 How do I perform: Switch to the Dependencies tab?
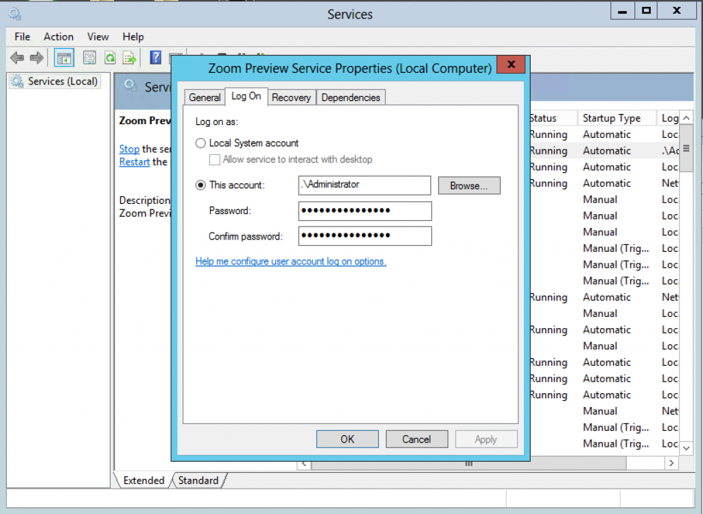click(351, 97)
